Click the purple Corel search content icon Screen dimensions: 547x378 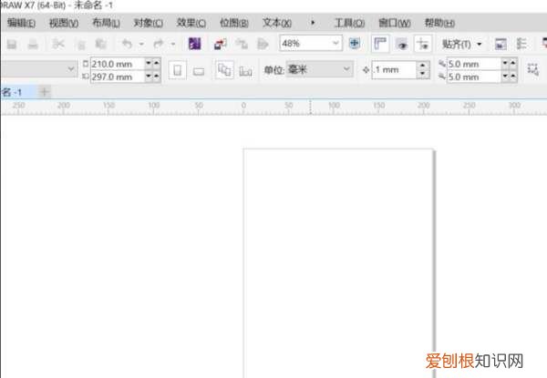point(194,44)
